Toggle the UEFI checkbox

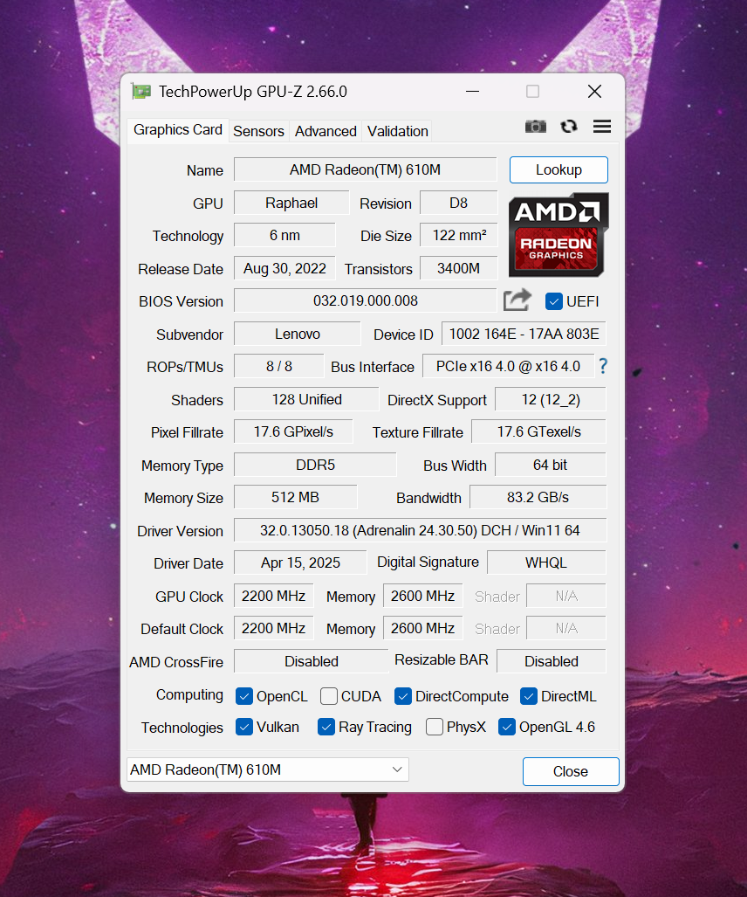coord(554,301)
